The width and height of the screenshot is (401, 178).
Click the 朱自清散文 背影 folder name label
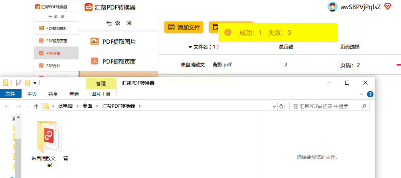50,161
